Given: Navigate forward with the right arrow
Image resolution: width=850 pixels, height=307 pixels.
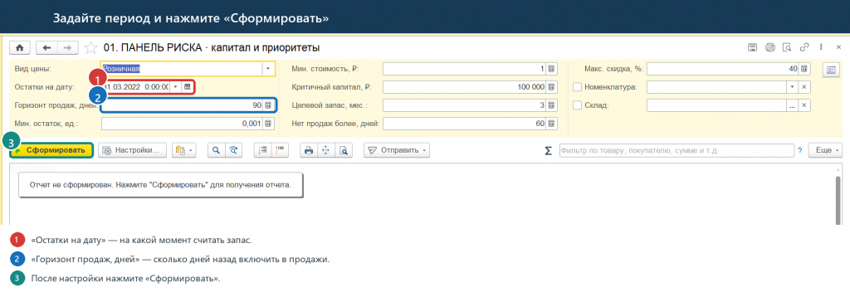Looking at the screenshot, I should pyautogui.click(x=68, y=47).
